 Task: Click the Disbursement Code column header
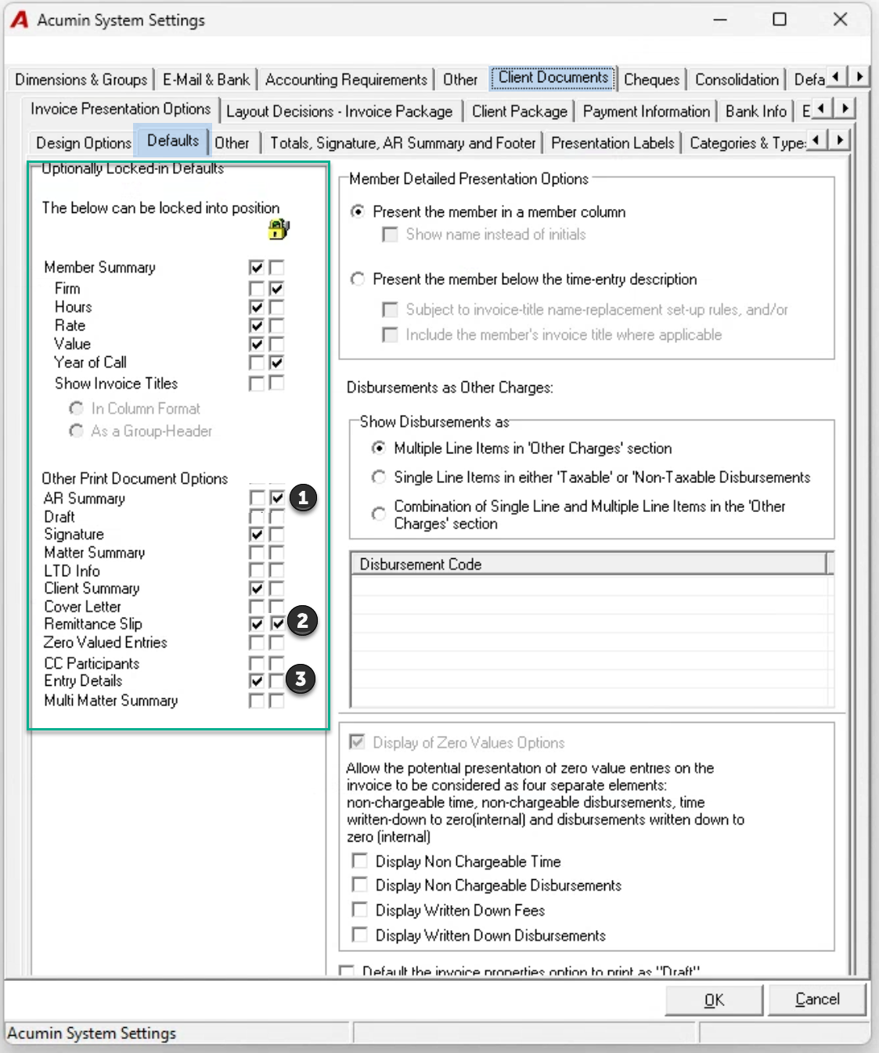click(x=589, y=564)
